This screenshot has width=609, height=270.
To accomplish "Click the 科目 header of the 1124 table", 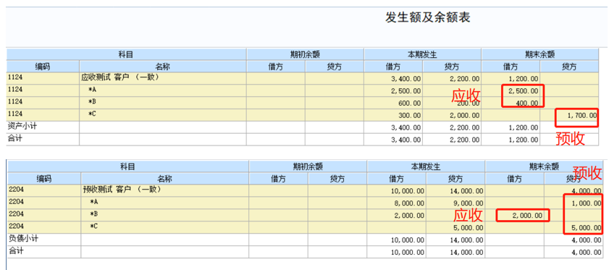I will coord(126,54).
